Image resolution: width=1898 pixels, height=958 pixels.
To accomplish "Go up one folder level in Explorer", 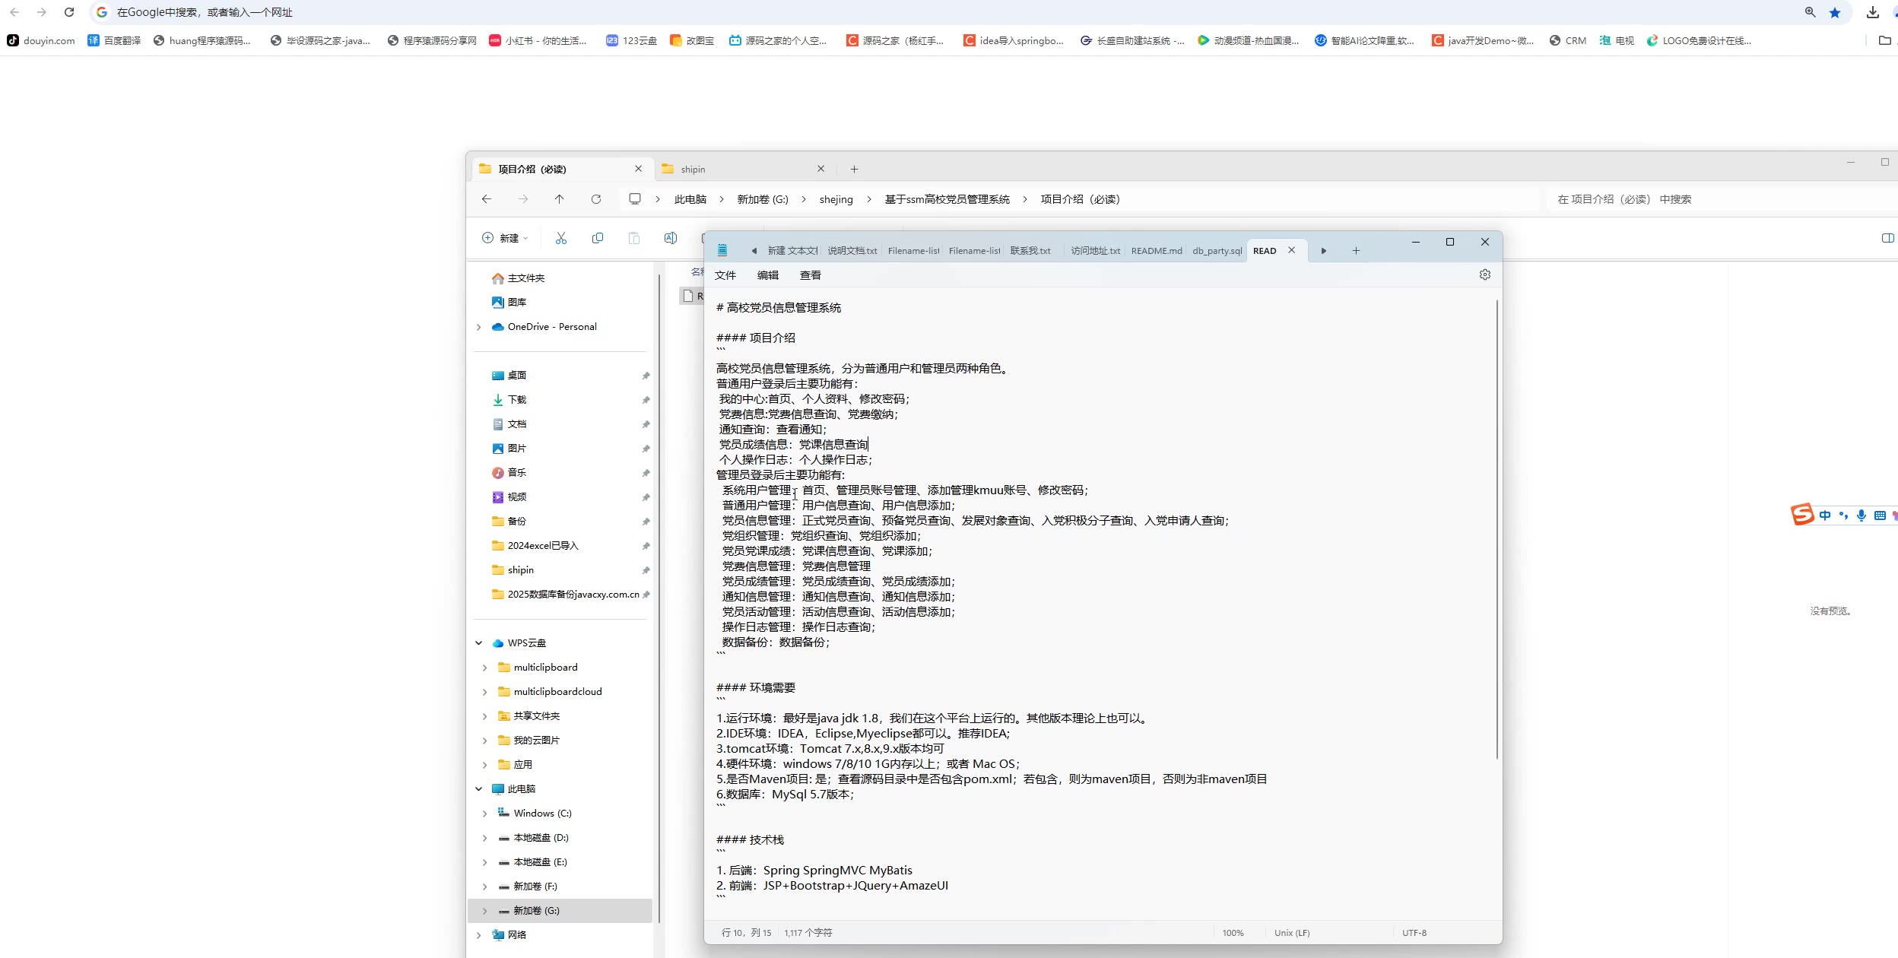I will [560, 199].
